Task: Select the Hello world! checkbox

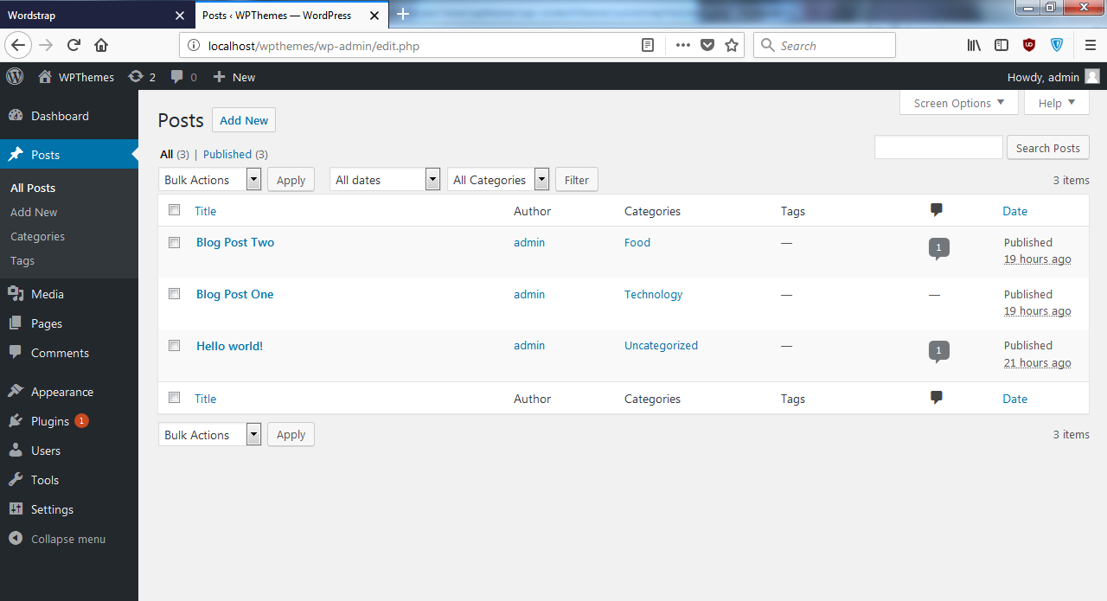Action: click(x=175, y=346)
